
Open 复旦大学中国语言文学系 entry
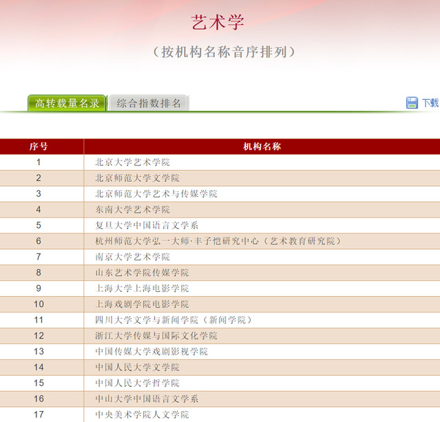point(147,225)
